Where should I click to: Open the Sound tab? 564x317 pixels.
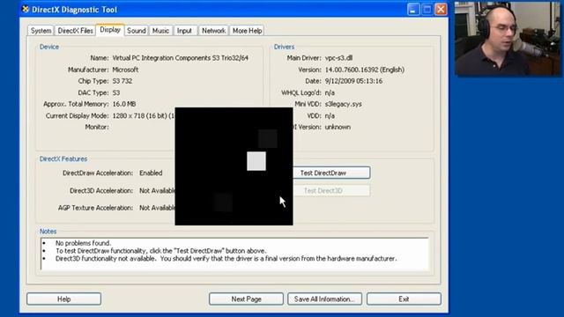[137, 31]
